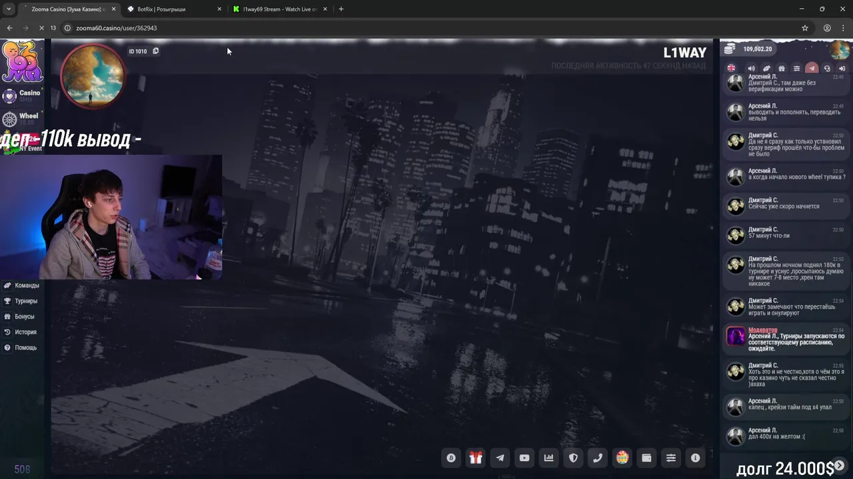Viewport: 853px width, 479px height.
Task: Toggle the chat sound speaker icon
Action: coord(752,69)
